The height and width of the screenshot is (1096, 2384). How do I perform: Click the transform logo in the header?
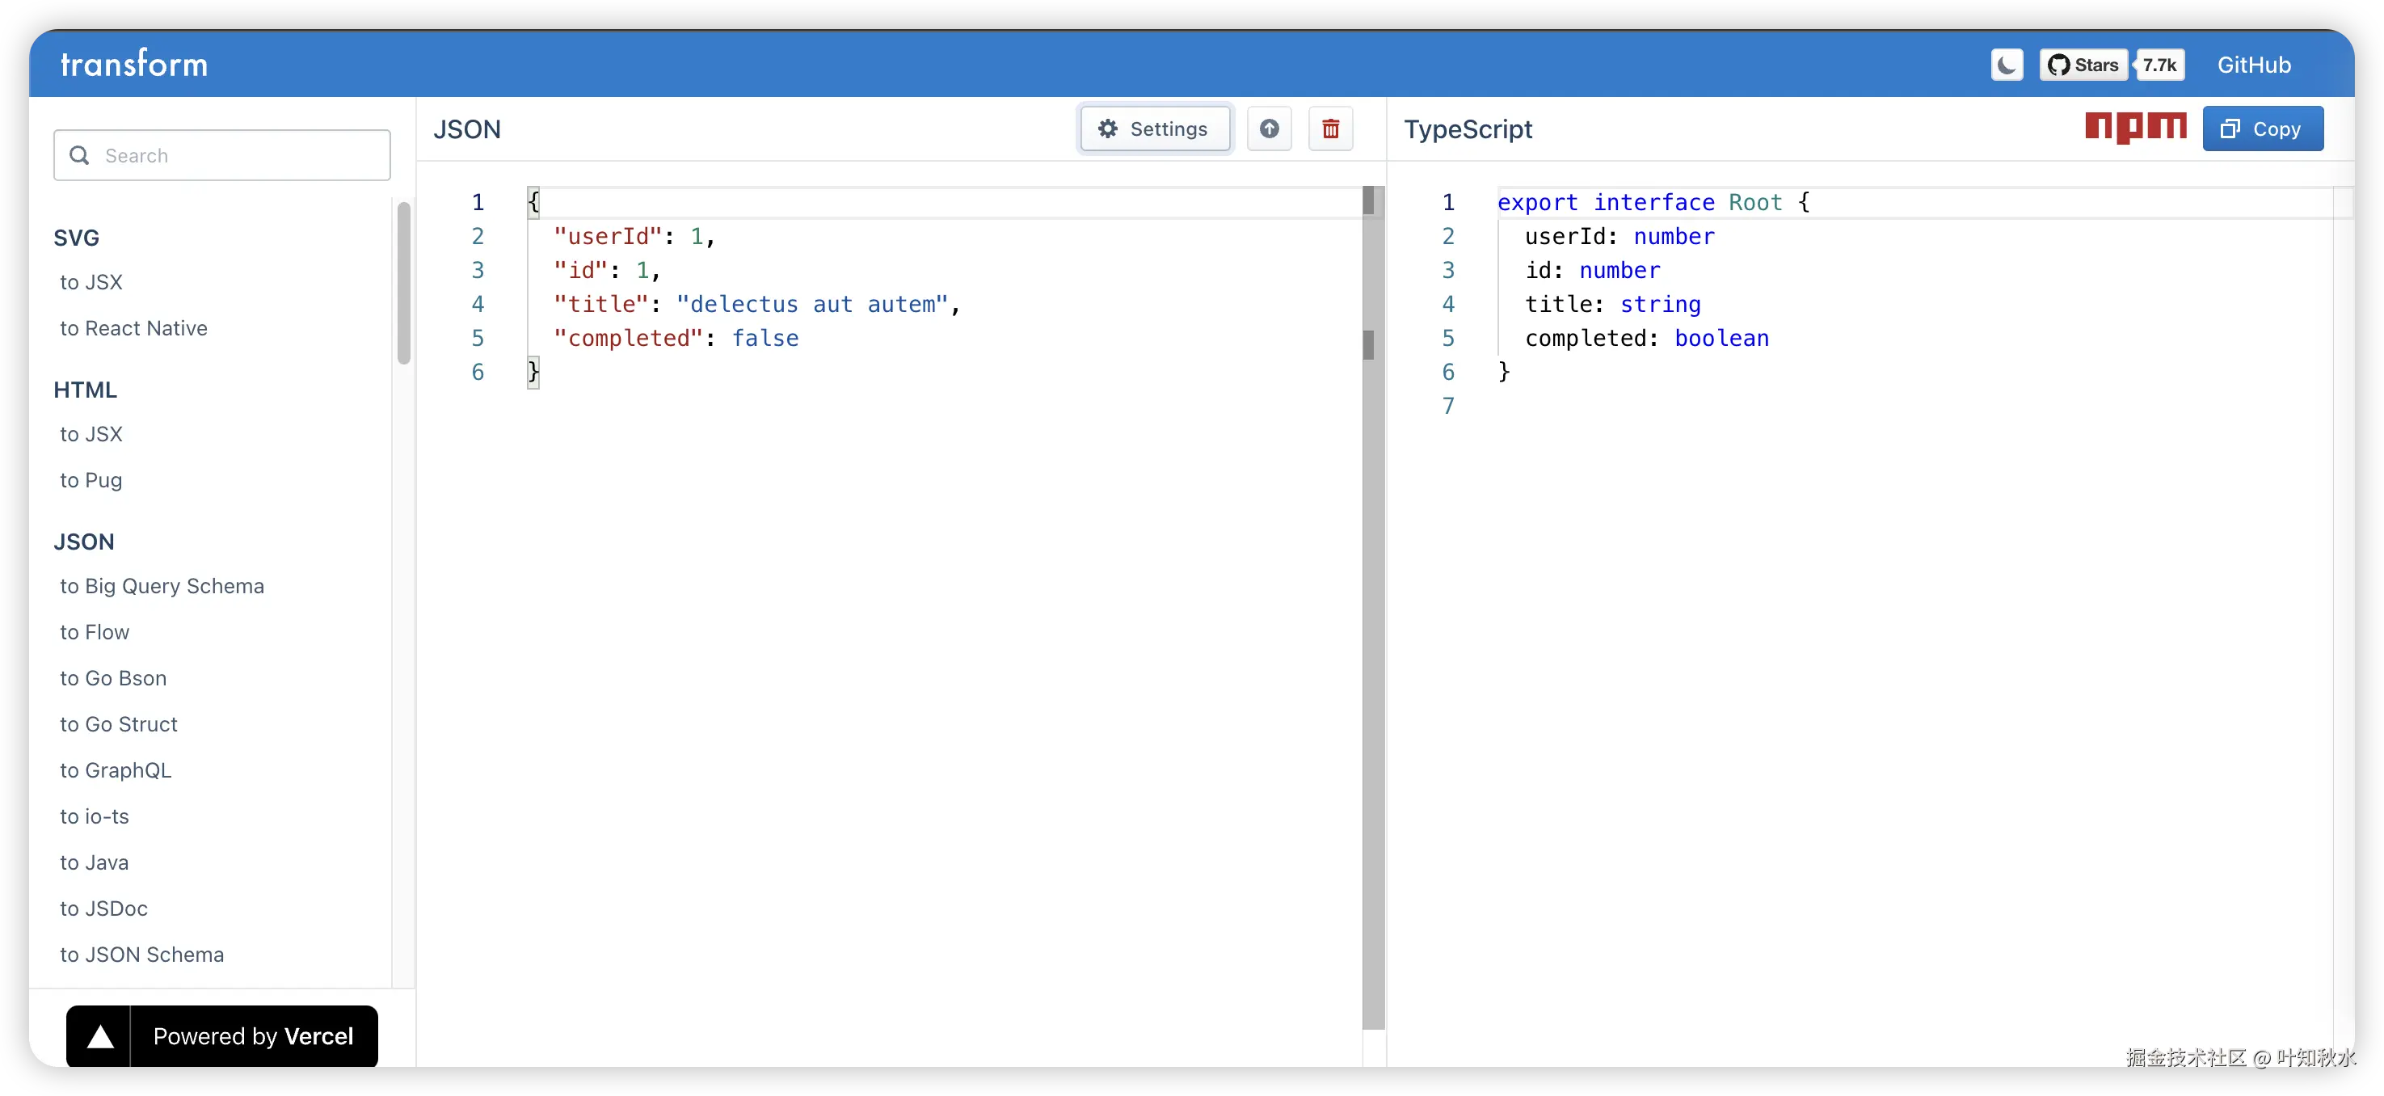134,64
